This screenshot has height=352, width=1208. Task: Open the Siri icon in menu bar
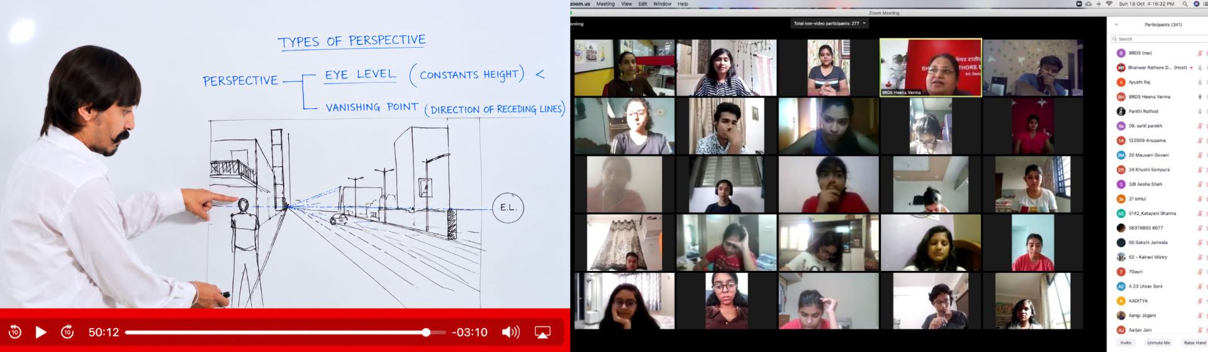point(1197,4)
